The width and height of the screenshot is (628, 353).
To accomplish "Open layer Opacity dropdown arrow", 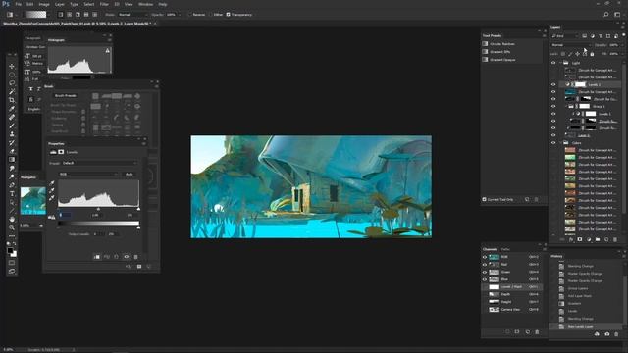I will pos(622,45).
